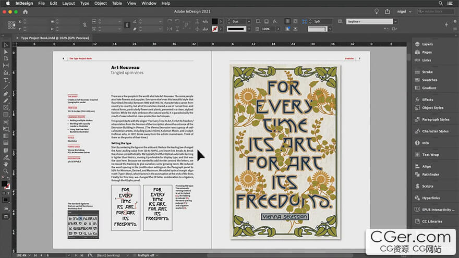
Task: Open the Preflight off dropdown
Action: tap(157, 255)
